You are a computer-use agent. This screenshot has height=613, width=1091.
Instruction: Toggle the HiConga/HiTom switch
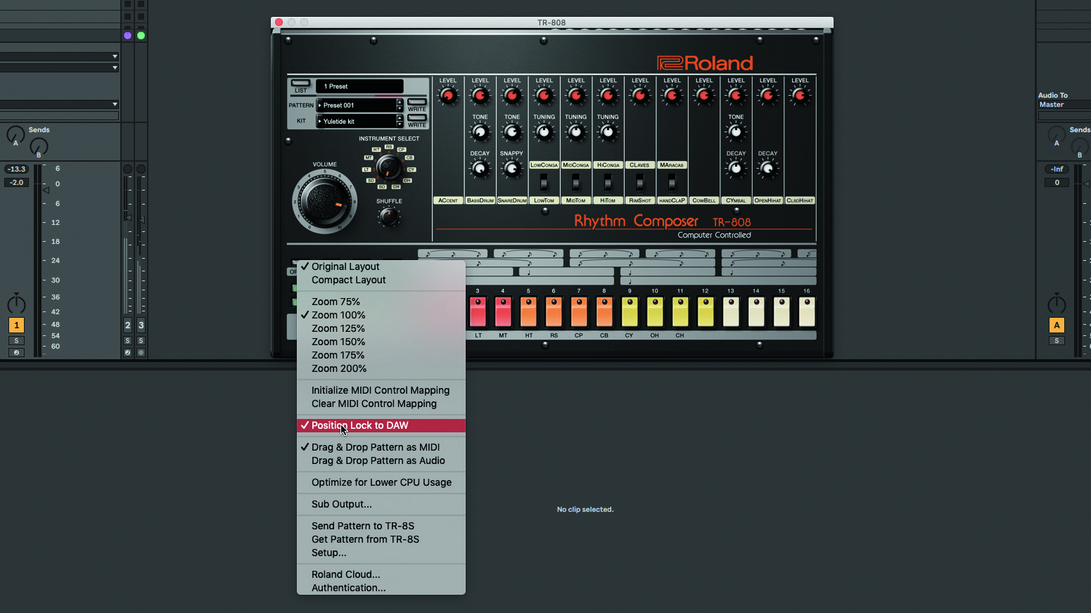(608, 183)
